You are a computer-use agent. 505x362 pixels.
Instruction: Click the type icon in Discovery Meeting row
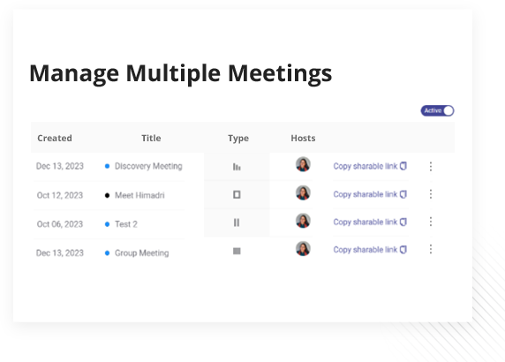pos(237,167)
